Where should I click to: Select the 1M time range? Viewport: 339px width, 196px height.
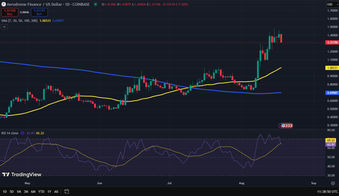(x=19, y=191)
